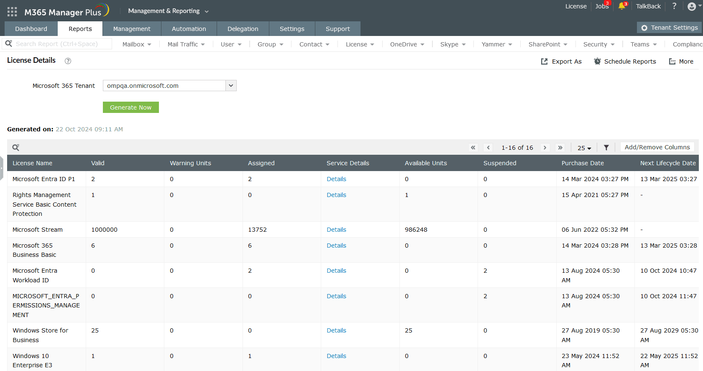Click the table search magnifier icon
This screenshot has width=703, height=371.
click(x=16, y=148)
